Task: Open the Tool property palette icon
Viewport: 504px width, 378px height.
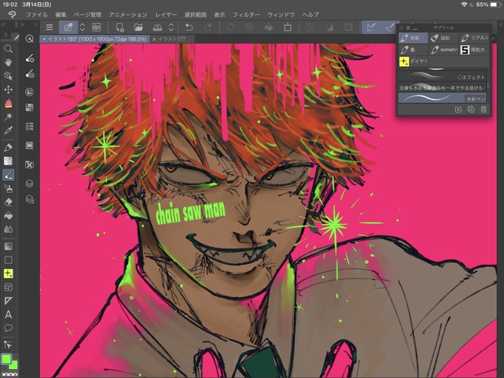Action: point(30,59)
